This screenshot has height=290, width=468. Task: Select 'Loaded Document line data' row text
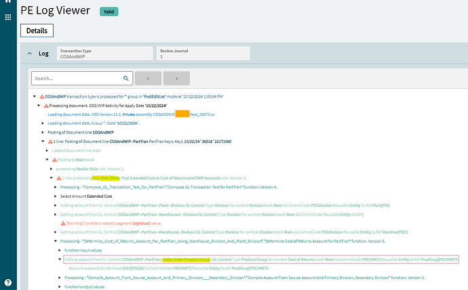(x=76, y=150)
